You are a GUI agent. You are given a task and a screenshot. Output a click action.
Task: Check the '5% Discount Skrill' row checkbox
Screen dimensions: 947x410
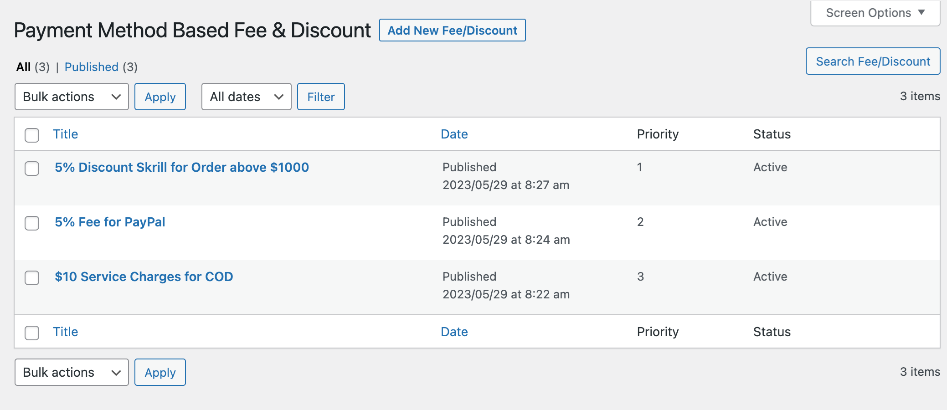click(x=32, y=169)
